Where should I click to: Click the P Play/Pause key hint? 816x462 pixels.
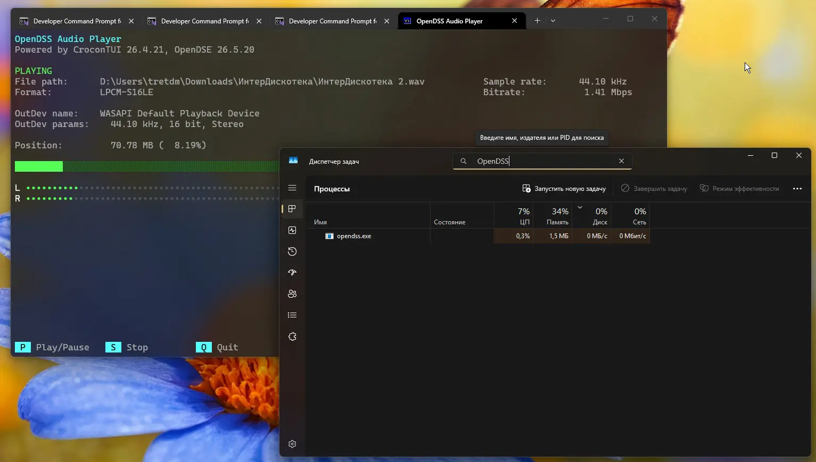(x=52, y=347)
